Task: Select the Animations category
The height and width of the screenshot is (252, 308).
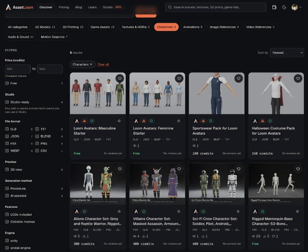Action: tap(193, 27)
